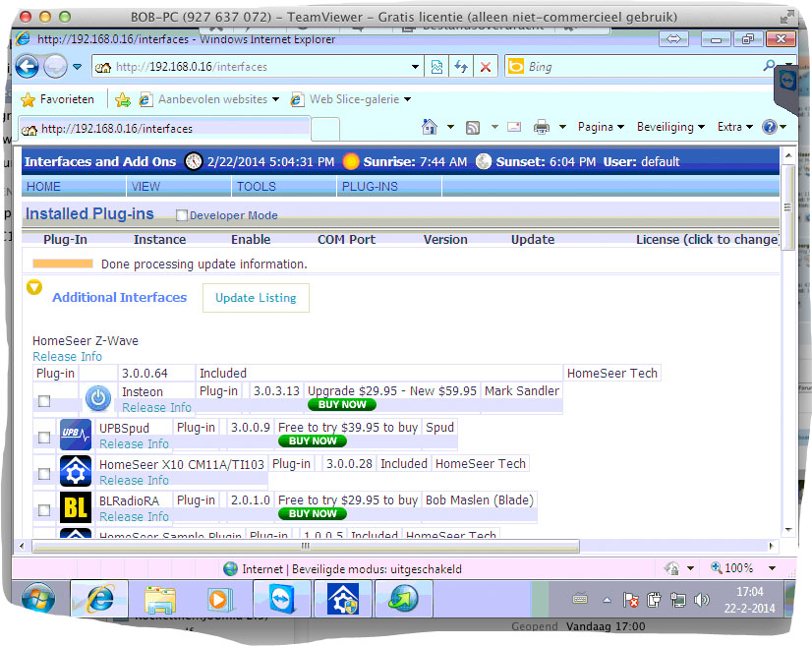
Task: Click the IE forward navigation arrow
Action: (55, 67)
